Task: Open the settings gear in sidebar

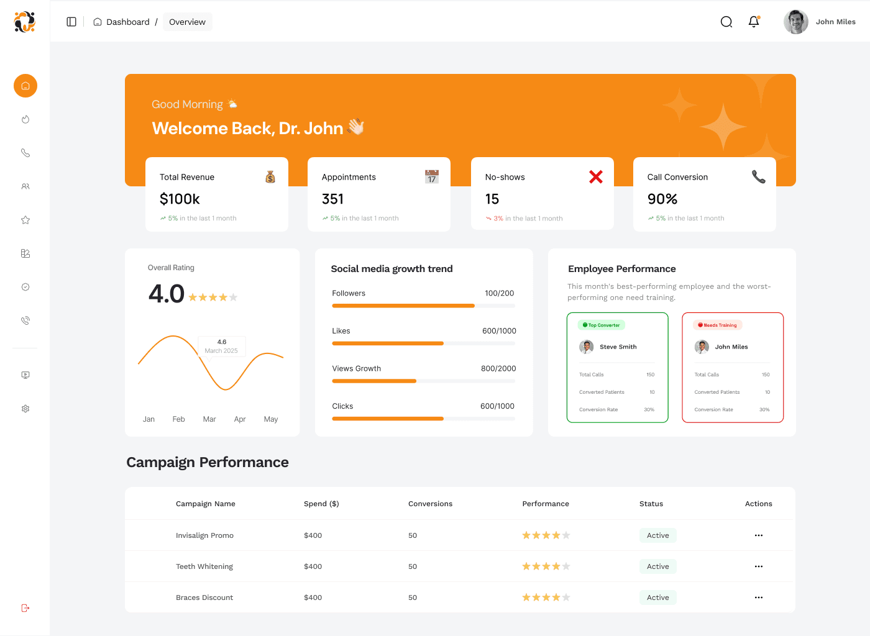Action: pos(25,409)
